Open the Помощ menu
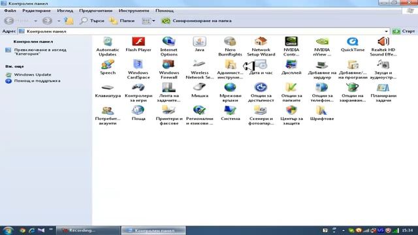 [x=165, y=10]
